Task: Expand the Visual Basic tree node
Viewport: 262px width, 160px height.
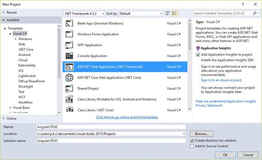Action: point(10,108)
